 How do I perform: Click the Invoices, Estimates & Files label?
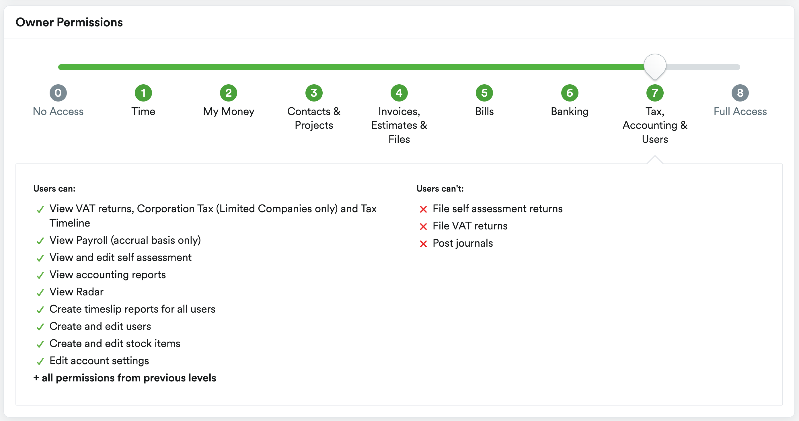[399, 125]
